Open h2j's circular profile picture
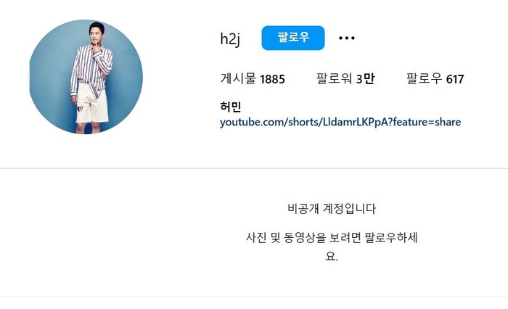 [86, 77]
